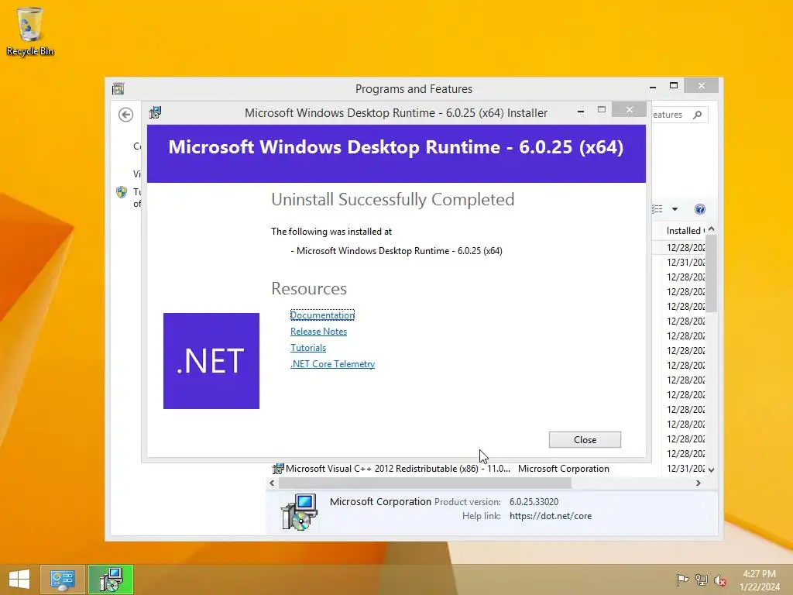Viewport: 793px width, 595px height.
Task: Open the Release Notes link
Action: click(318, 332)
